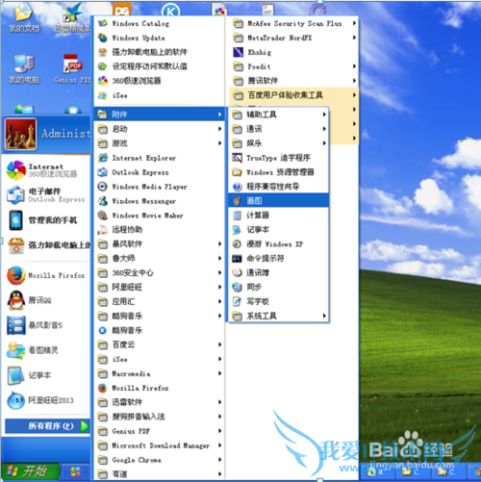481x482 pixels.
Task: Click the Ehshig program icon
Action: click(239, 52)
